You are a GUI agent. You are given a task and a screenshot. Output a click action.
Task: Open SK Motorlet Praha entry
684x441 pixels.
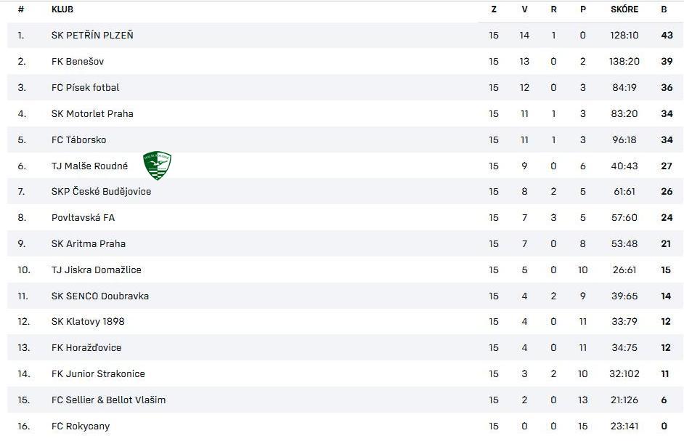(92, 114)
